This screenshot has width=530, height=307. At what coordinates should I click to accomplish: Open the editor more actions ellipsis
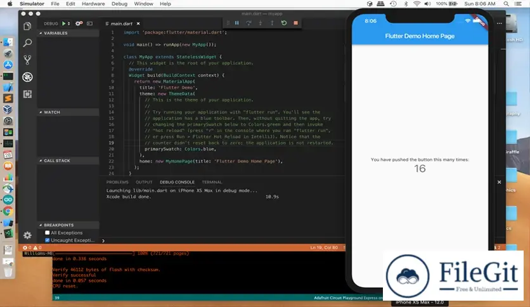pyautogui.click(x=500, y=23)
